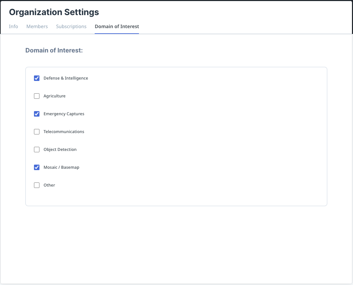Go to the Subscriptions tab
Viewport: 353px width, 285px height.
tap(71, 26)
